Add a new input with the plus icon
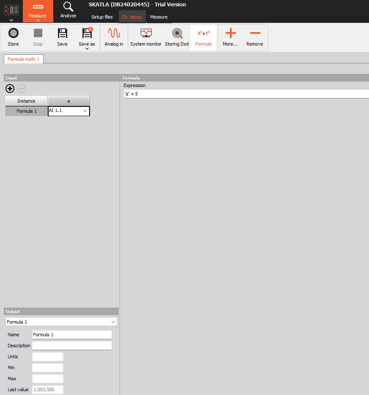The height and width of the screenshot is (395, 369). (x=10, y=89)
